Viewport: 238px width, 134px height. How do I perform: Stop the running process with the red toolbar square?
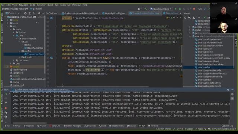click(194, 9)
